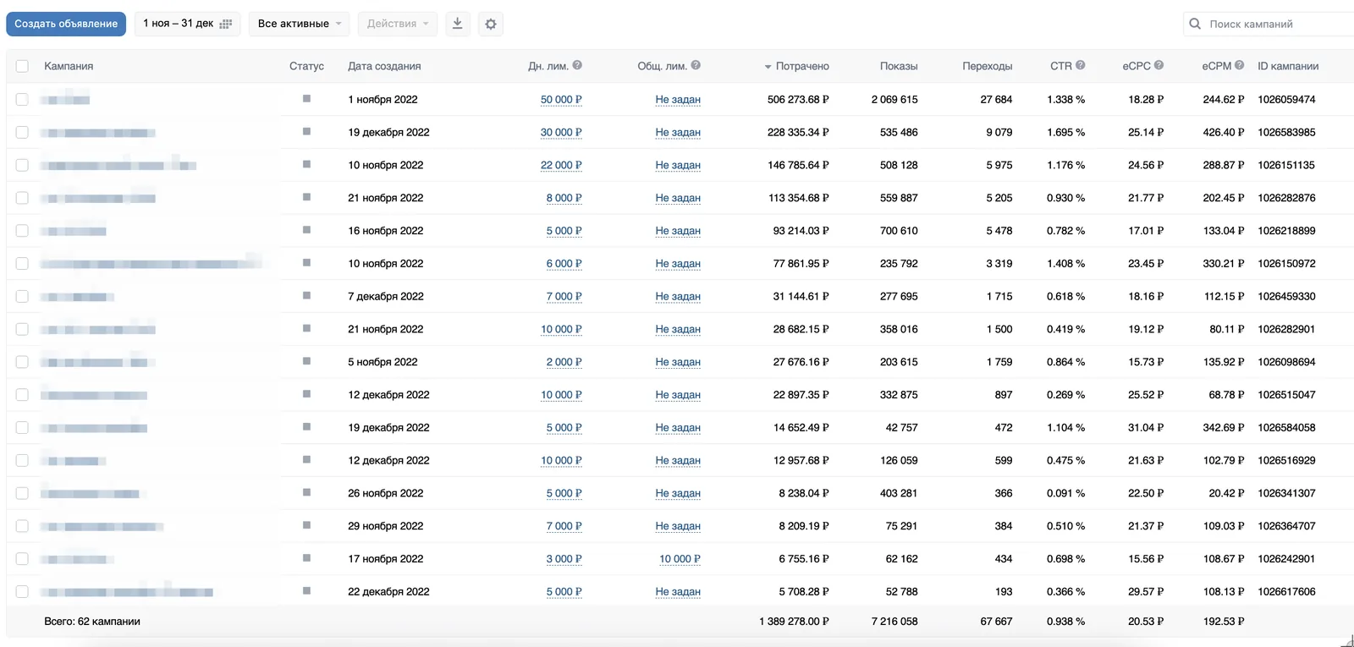Click status icon for campaign 1026584058
The image size is (1354, 647).
pyautogui.click(x=306, y=427)
